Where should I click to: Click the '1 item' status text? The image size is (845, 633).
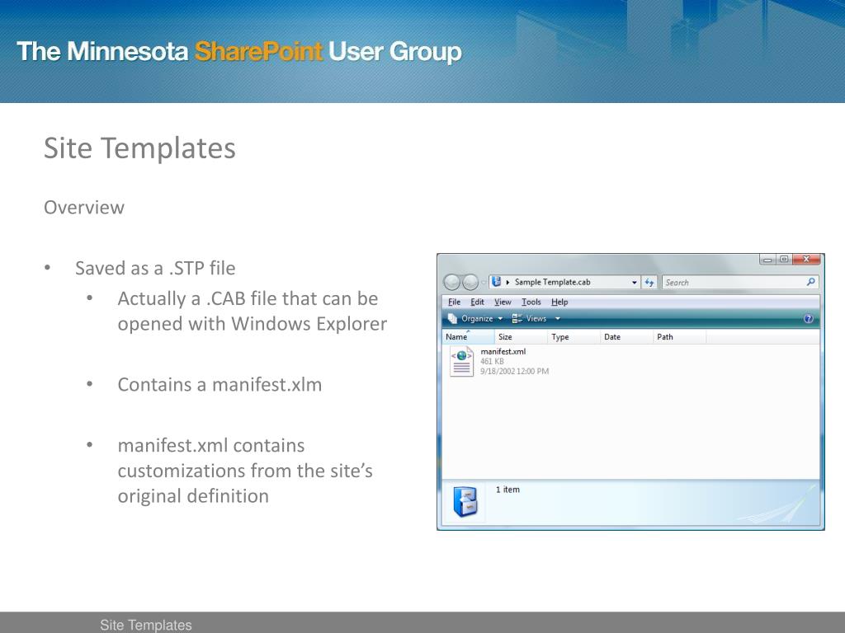point(507,490)
